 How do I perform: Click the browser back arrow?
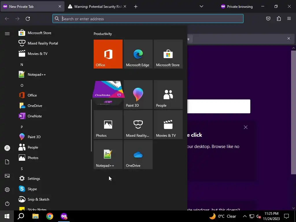coord(7,19)
